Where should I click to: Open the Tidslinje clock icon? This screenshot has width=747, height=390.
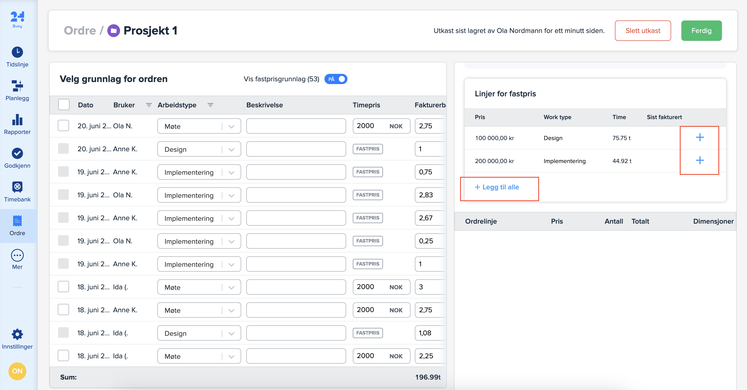pyautogui.click(x=17, y=53)
